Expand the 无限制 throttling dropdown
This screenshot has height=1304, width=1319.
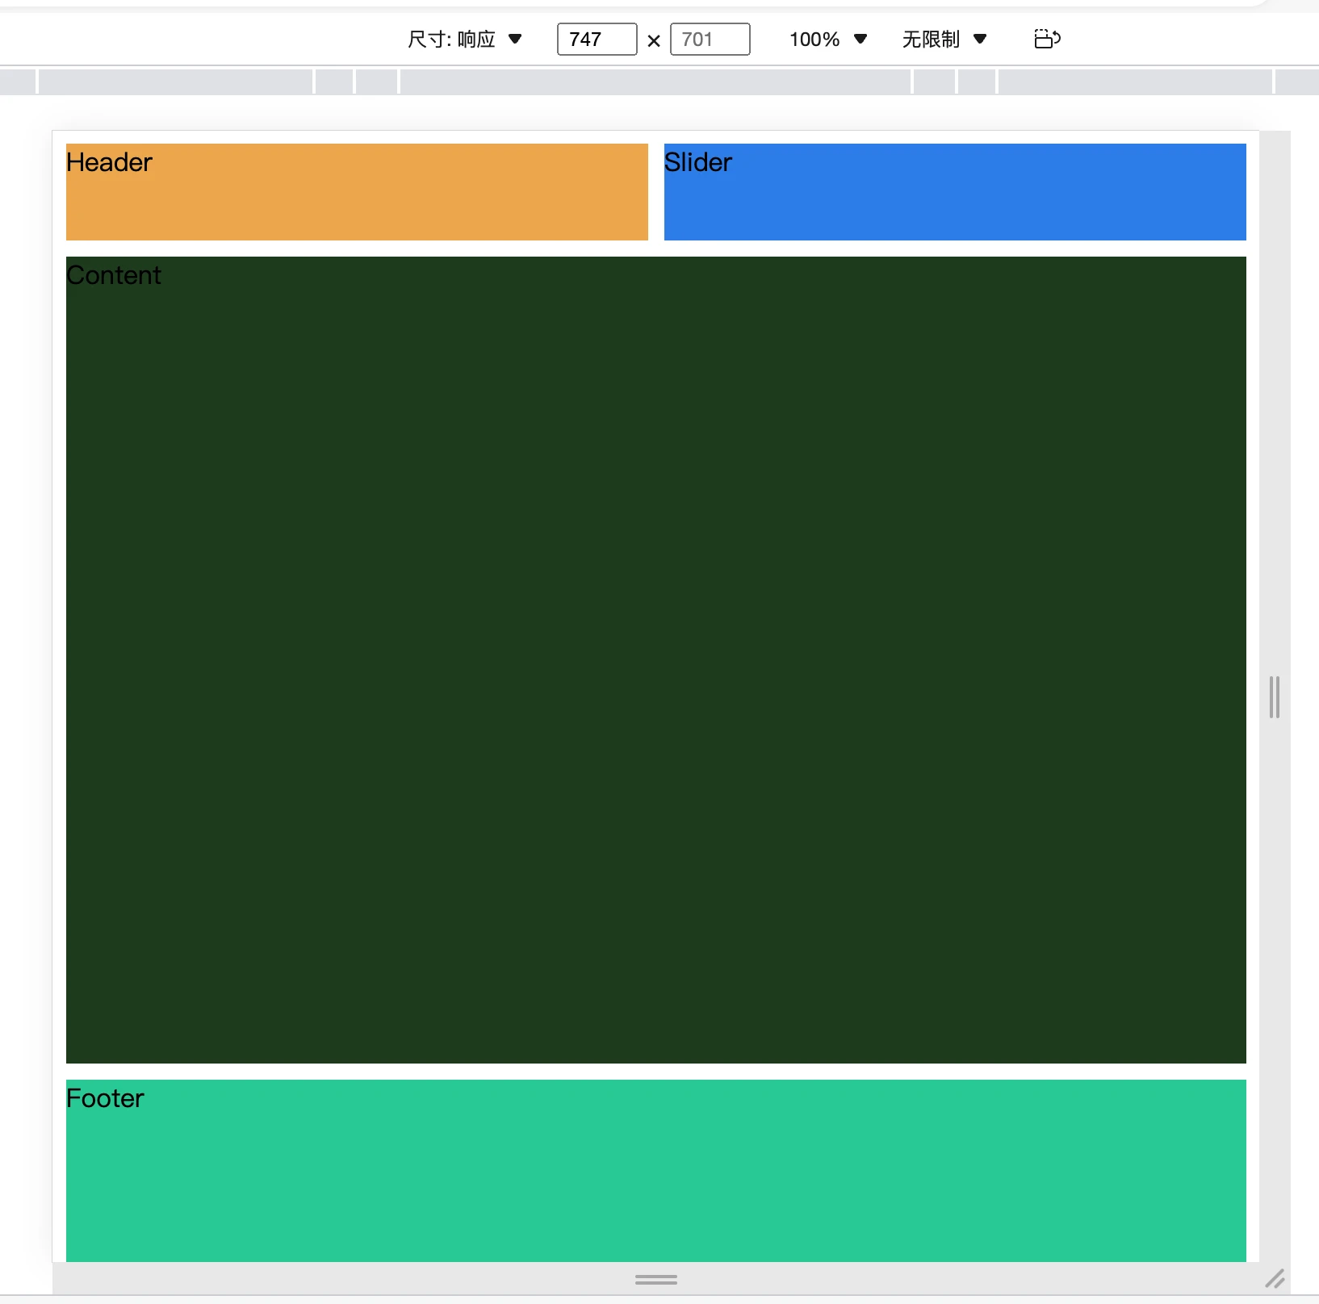944,39
